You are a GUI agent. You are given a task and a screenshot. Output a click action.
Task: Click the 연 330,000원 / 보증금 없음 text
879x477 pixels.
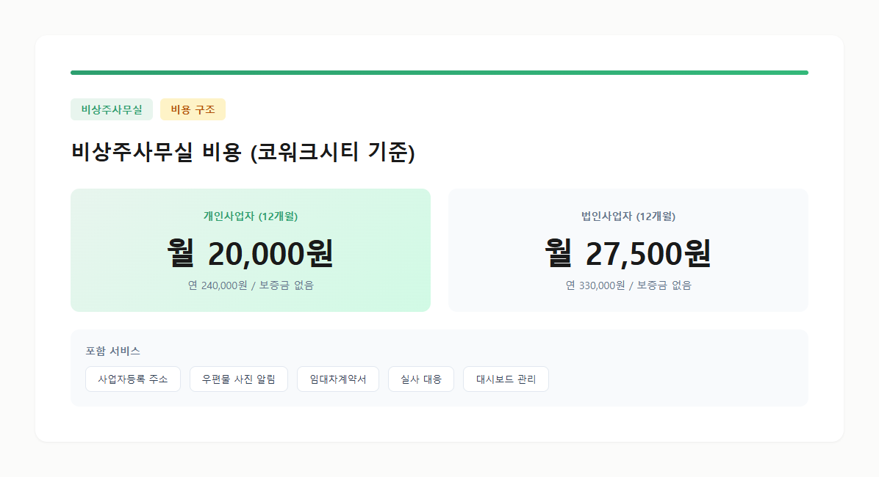pos(628,285)
